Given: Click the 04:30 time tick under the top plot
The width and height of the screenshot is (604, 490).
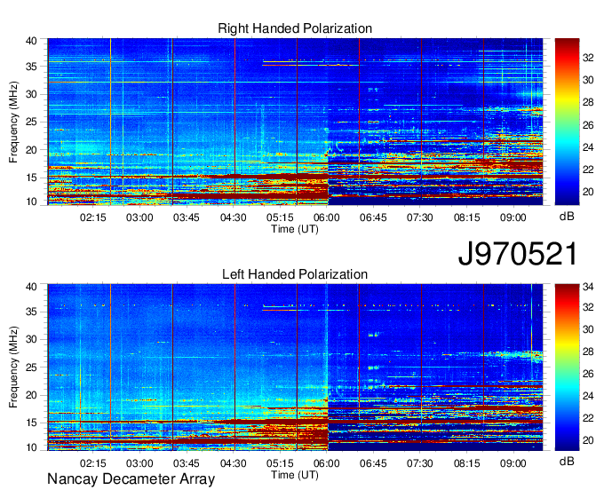Looking at the screenshot, I should [233, 217].
